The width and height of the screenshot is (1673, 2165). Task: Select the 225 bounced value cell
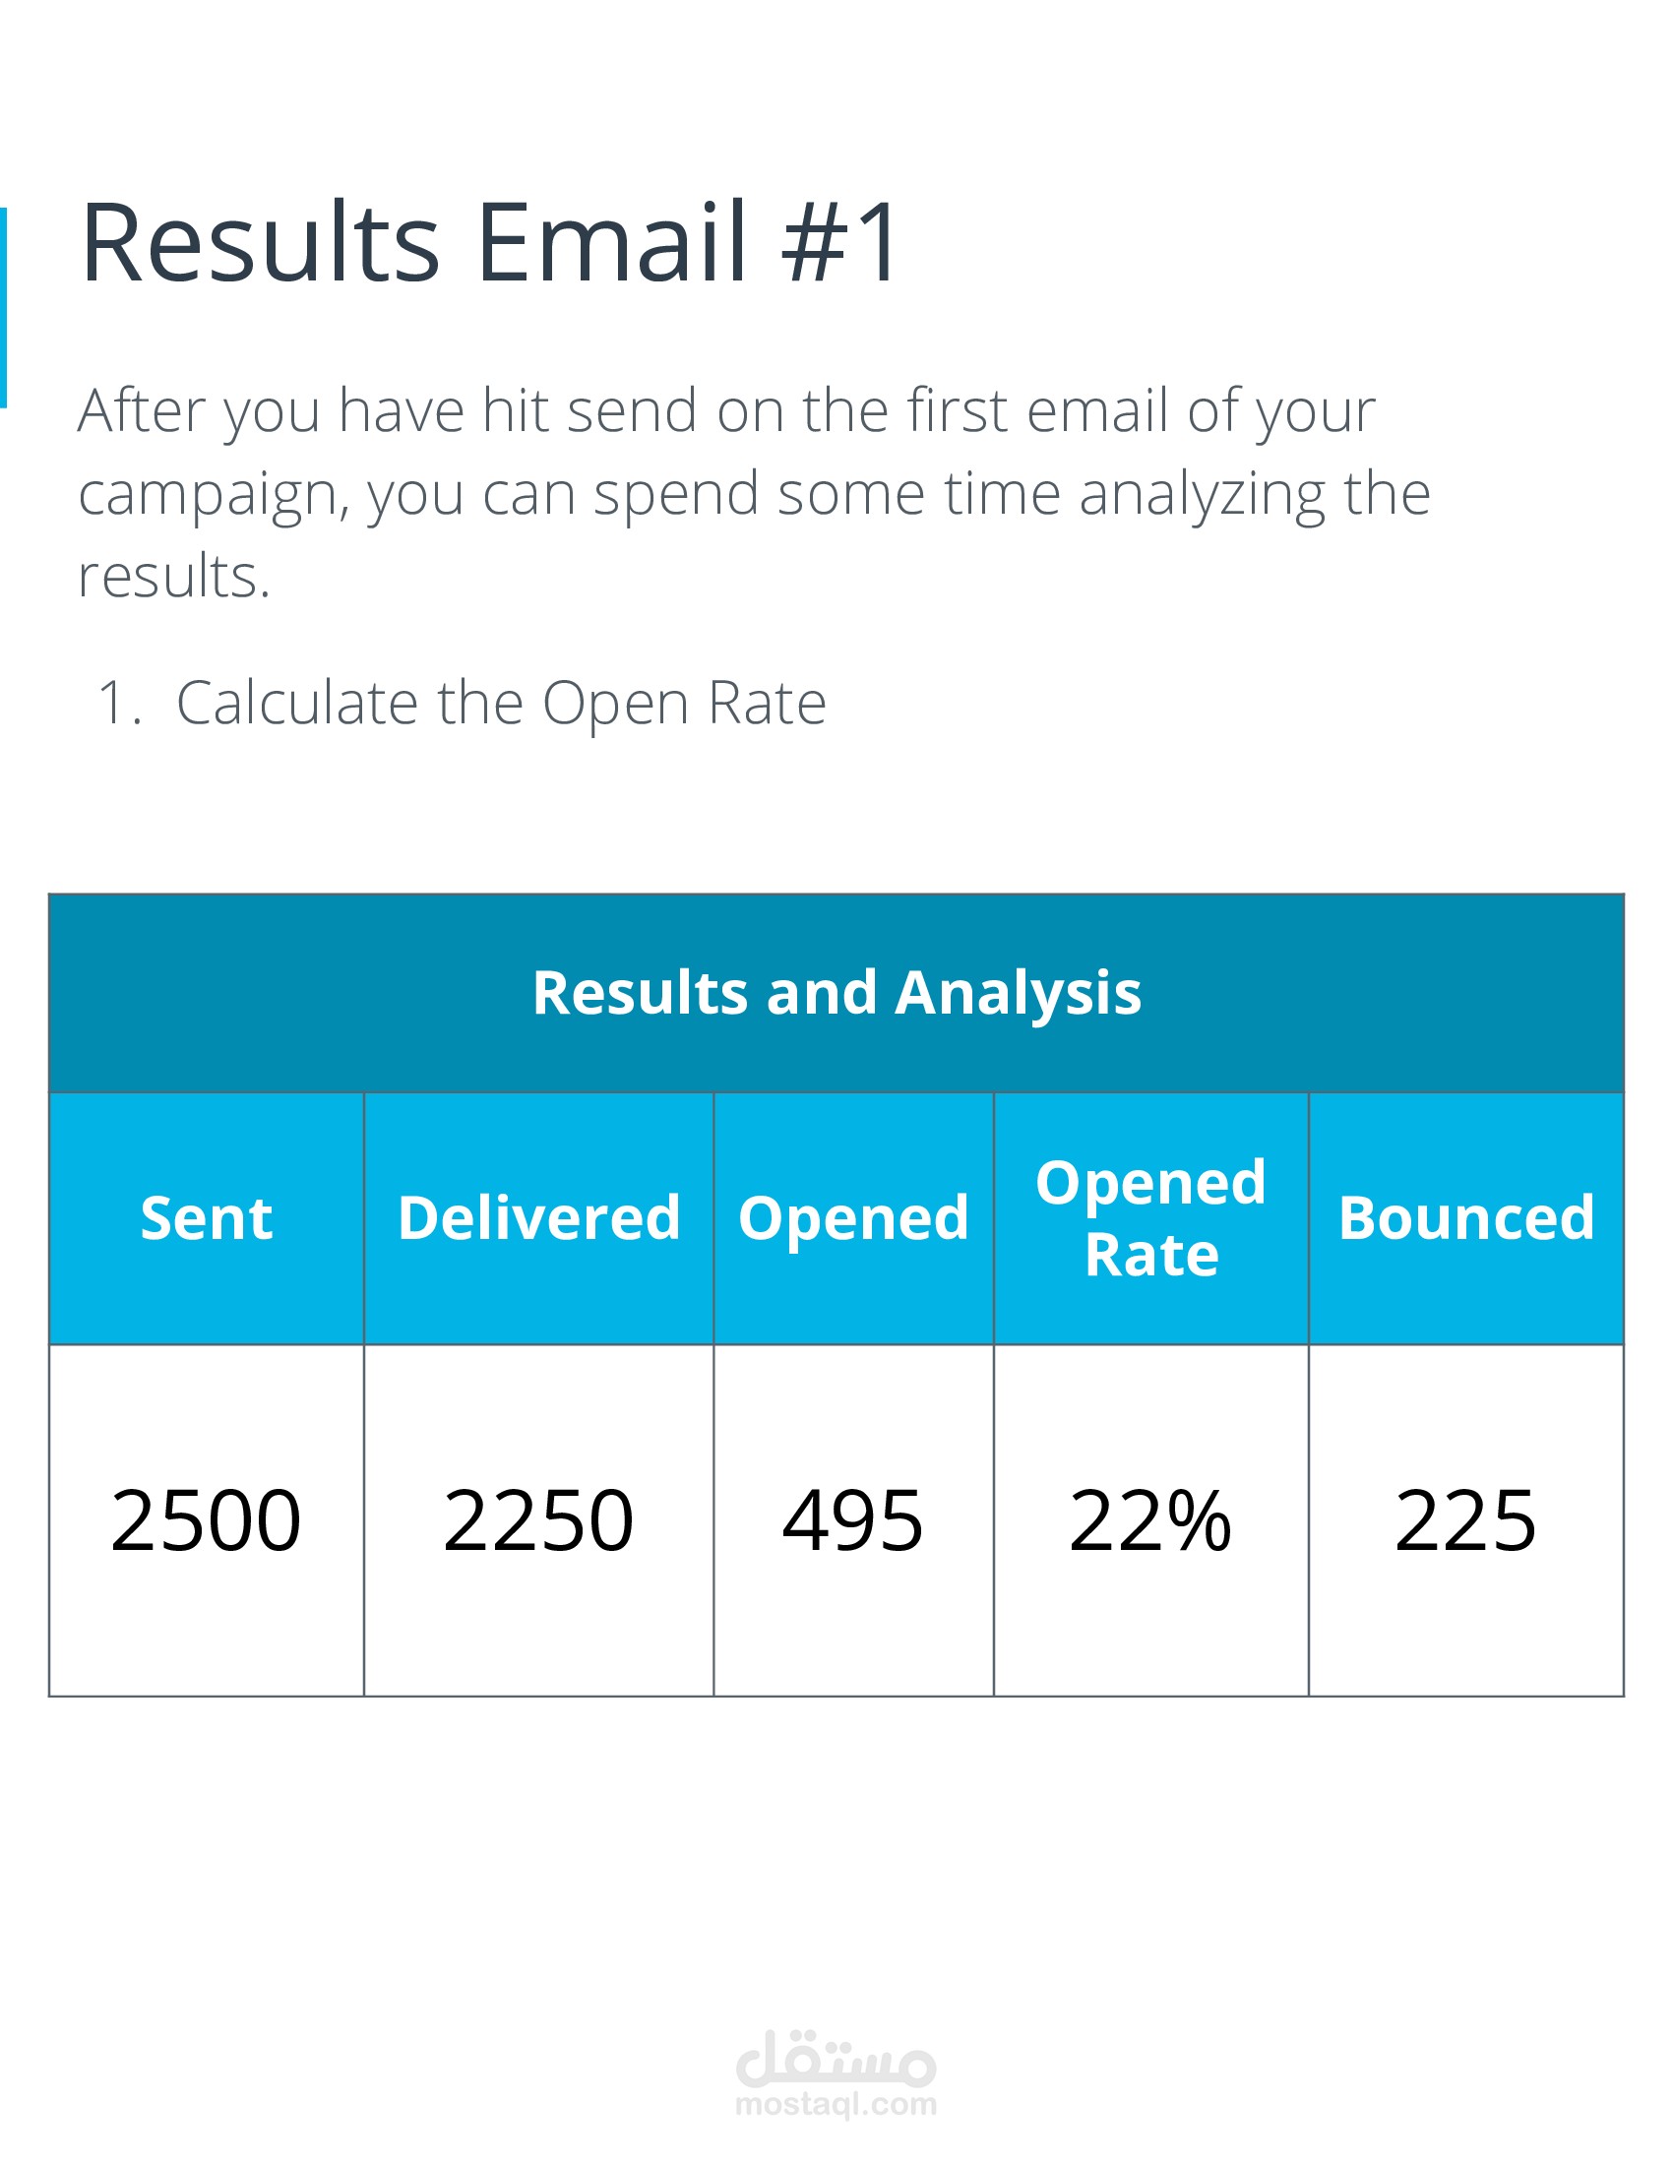[x=1467, y=1520]
